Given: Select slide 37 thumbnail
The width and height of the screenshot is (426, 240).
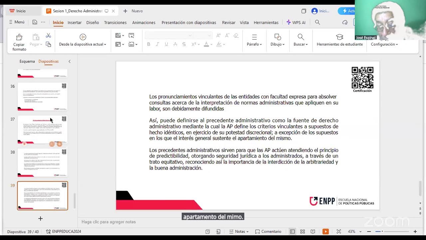Looking at the screenshot, I should [42, 130].
